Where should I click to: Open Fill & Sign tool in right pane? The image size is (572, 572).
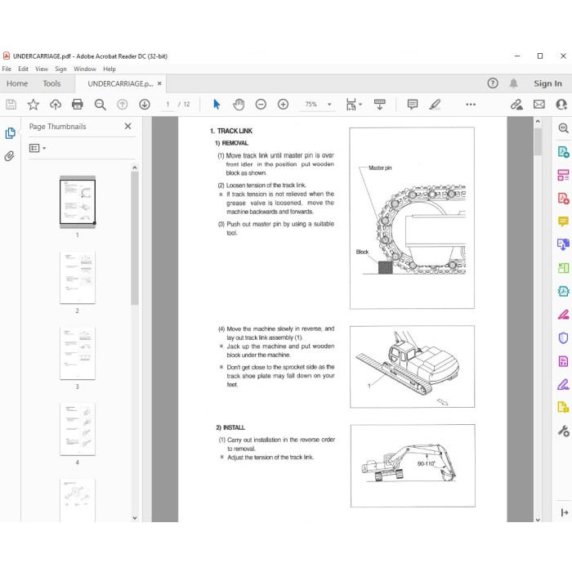563,385
